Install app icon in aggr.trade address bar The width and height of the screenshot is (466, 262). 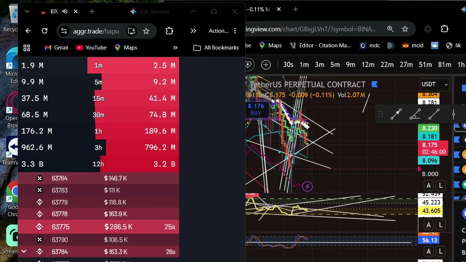131,31
